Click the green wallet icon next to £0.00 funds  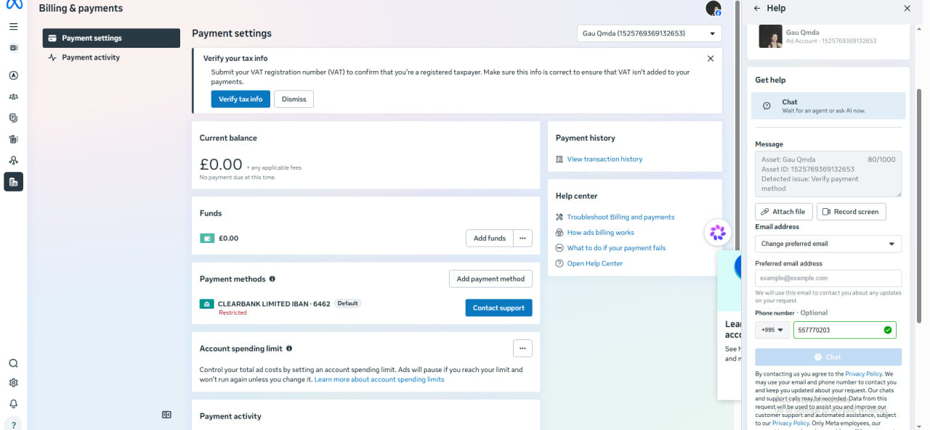[206, 238]
